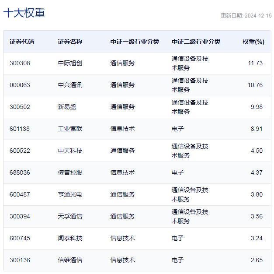The image size is (274, 274).
Task: Select stock code 300308
Action: [20, 63]
